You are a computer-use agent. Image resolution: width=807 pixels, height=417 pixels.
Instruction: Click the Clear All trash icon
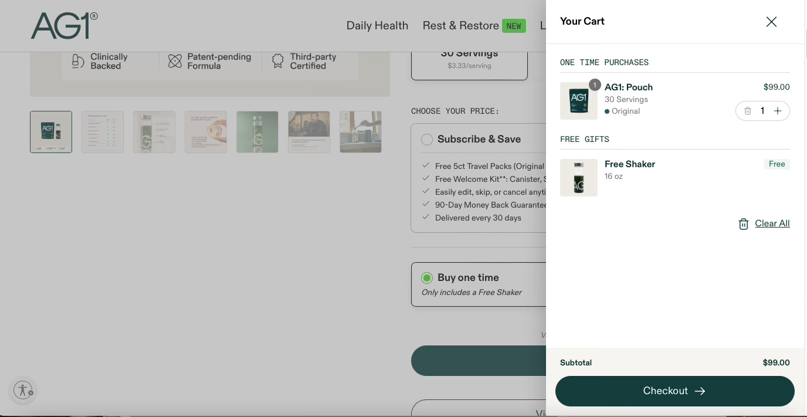(x=744, y=224)
